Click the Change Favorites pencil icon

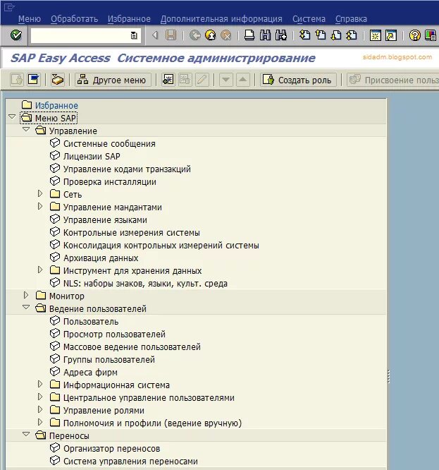click(x=202, y=80)
